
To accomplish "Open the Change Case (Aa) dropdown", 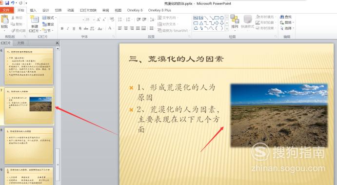I will click(100, 28).
